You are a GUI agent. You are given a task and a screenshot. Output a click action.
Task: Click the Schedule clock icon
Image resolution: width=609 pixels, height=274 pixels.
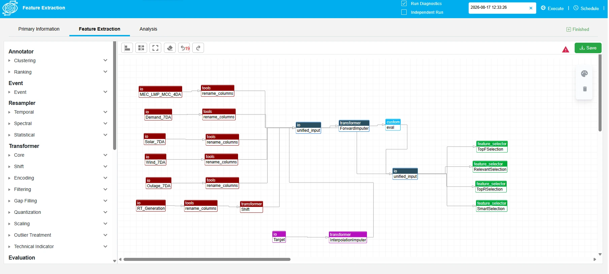click(x=576, y=8)
